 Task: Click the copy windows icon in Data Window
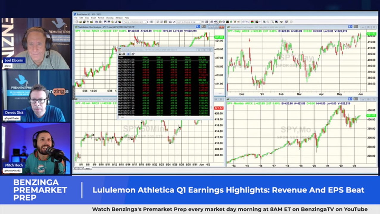(133, 54)
